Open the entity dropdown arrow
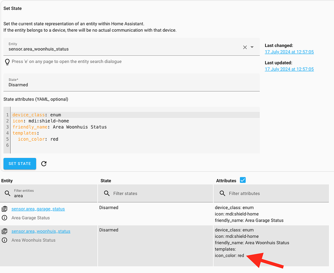The height and width of the screenshot is (273, 334). (x=252, y=47)
